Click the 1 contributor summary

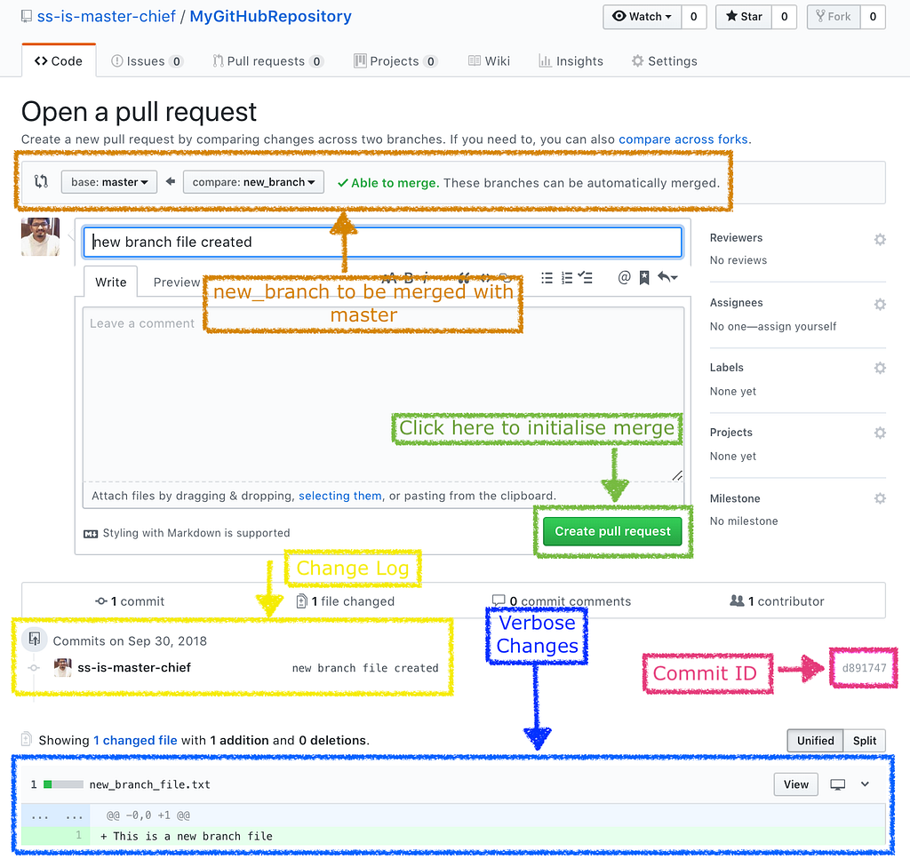point(777,601)
